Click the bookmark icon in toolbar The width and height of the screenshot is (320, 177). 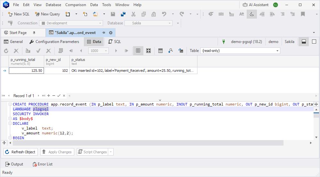coord(303,14)
